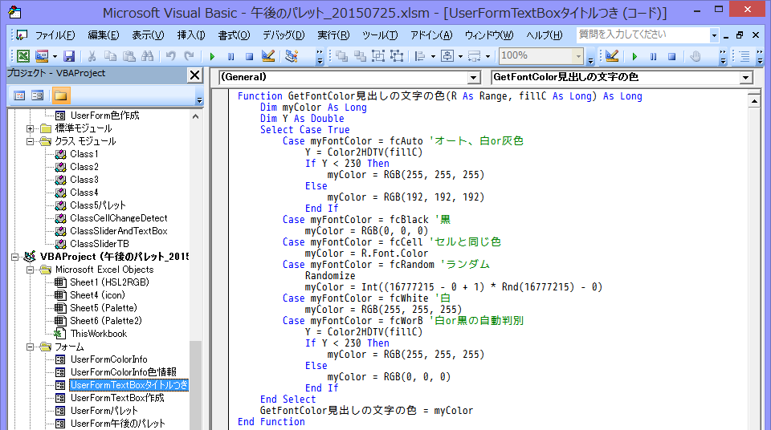Click the Insert UserForm toolbar icon
This screenshot has width=771, height=430.
(42, 56)
